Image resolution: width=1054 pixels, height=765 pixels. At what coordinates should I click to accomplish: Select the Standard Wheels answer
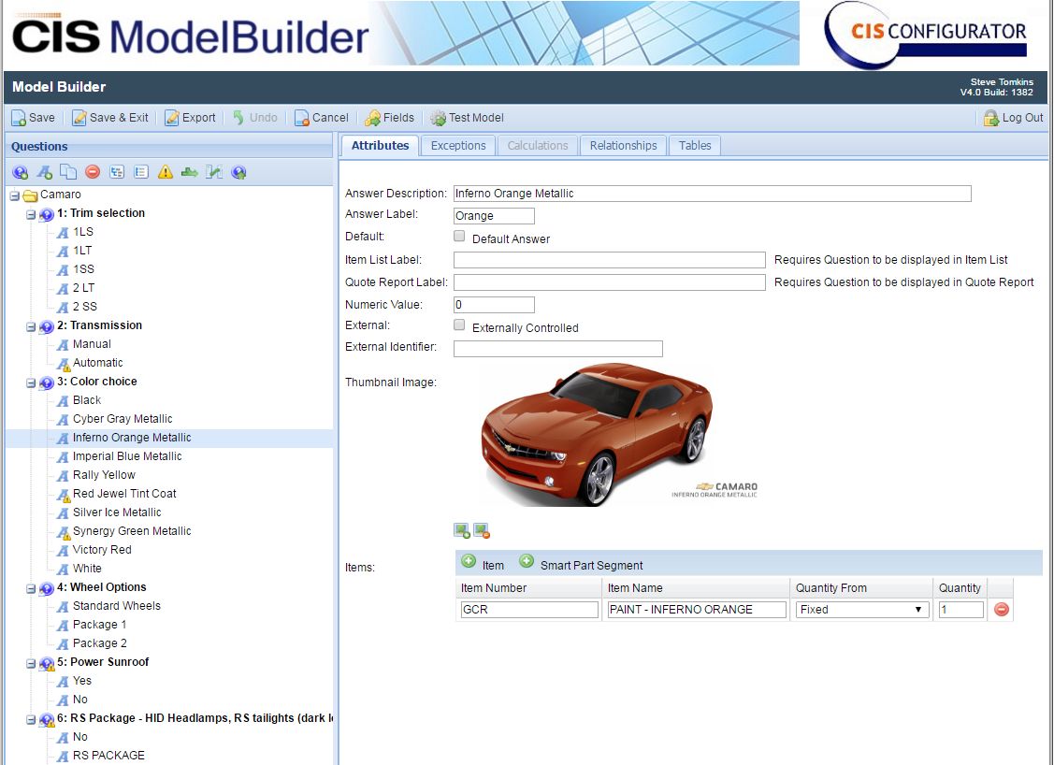coord(117,606)
